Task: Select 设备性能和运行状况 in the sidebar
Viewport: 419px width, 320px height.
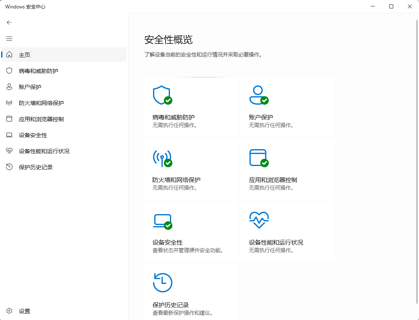Action: [64, 151]
